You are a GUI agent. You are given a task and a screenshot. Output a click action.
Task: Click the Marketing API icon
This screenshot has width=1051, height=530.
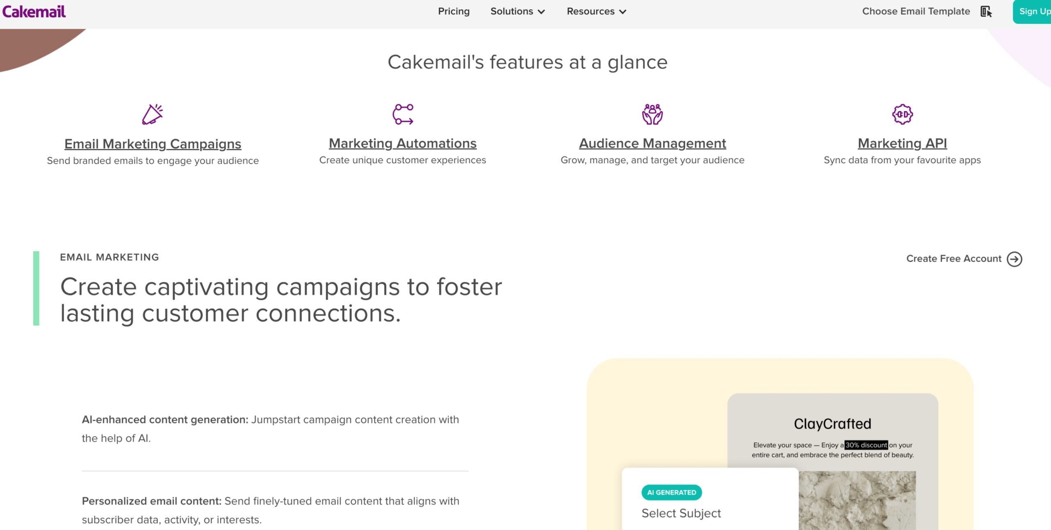tap(902, 114)
